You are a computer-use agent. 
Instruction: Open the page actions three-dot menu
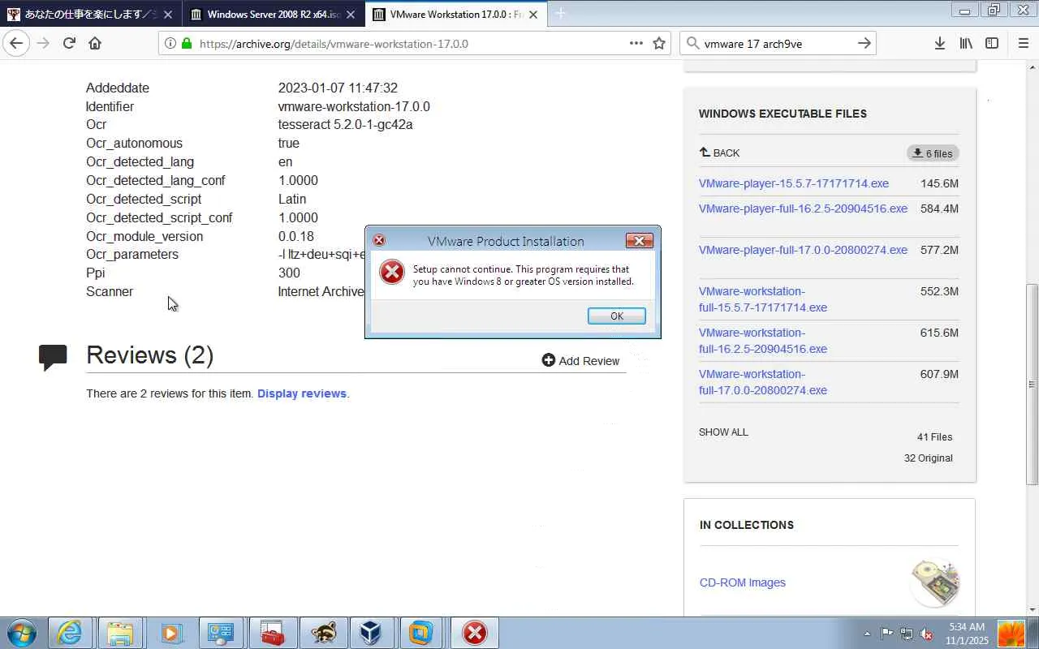coord(636,44)
